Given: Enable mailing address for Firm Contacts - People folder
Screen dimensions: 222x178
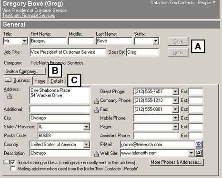Looking at the screenshot, I should pos(13,168).
